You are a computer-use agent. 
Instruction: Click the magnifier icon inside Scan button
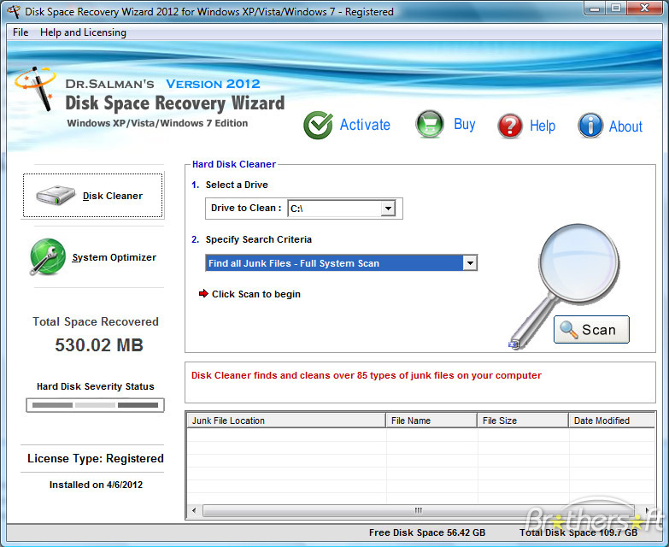pos(568,330)
